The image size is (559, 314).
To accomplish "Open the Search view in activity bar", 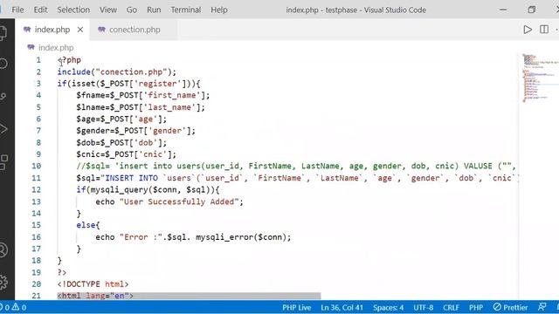I will pyautogui.click(x=3, y=64).
